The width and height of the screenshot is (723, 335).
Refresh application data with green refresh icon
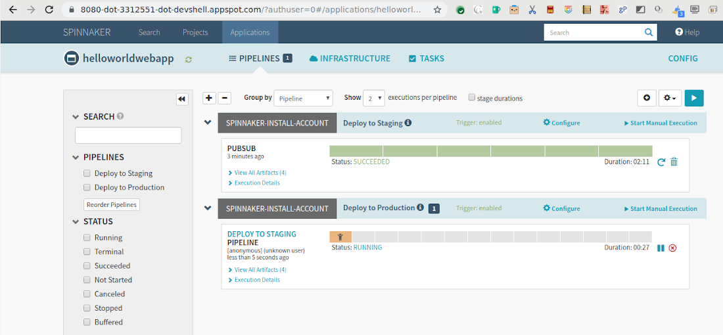tap(188, 59)
